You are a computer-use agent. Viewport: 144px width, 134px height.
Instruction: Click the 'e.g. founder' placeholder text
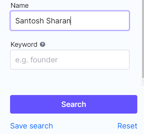[x=37, y=60]
